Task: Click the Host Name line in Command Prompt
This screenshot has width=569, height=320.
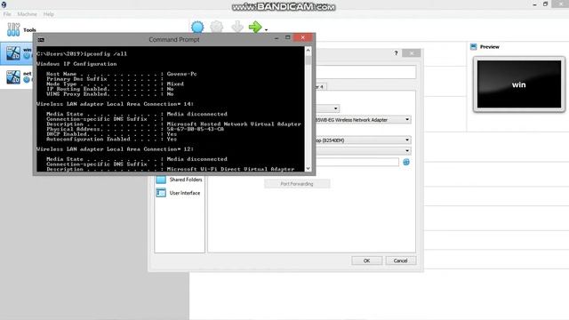Action: pos(122,74)
